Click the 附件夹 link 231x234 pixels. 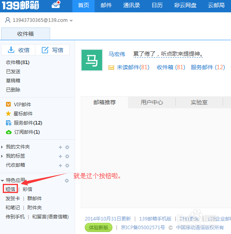(35, 208)
